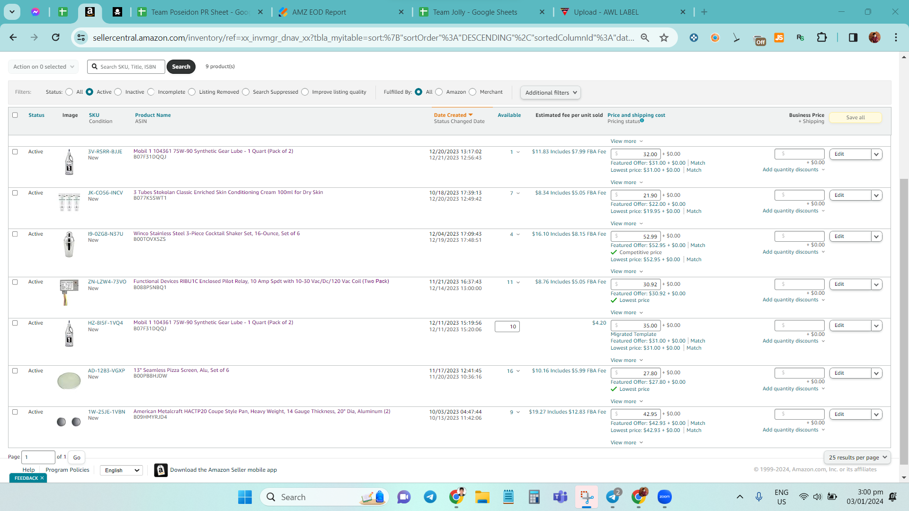
Task: Expand Add quantity discounts for ZN-LZW4-73VO
Action: 793,300
